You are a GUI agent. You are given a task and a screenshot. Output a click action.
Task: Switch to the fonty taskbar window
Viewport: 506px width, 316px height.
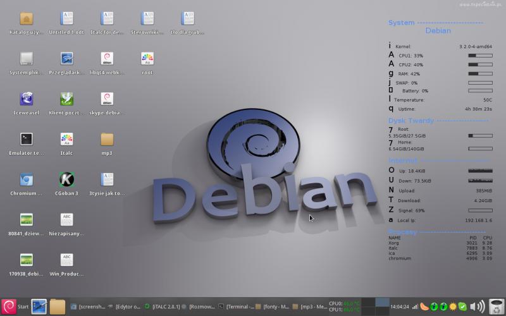(272, 307)
